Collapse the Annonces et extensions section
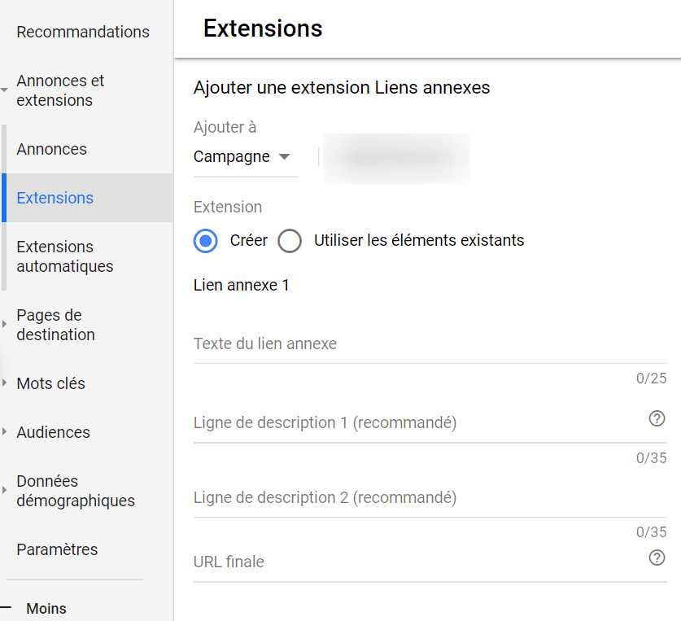The image size is (681, 621). tap(5, 90)
